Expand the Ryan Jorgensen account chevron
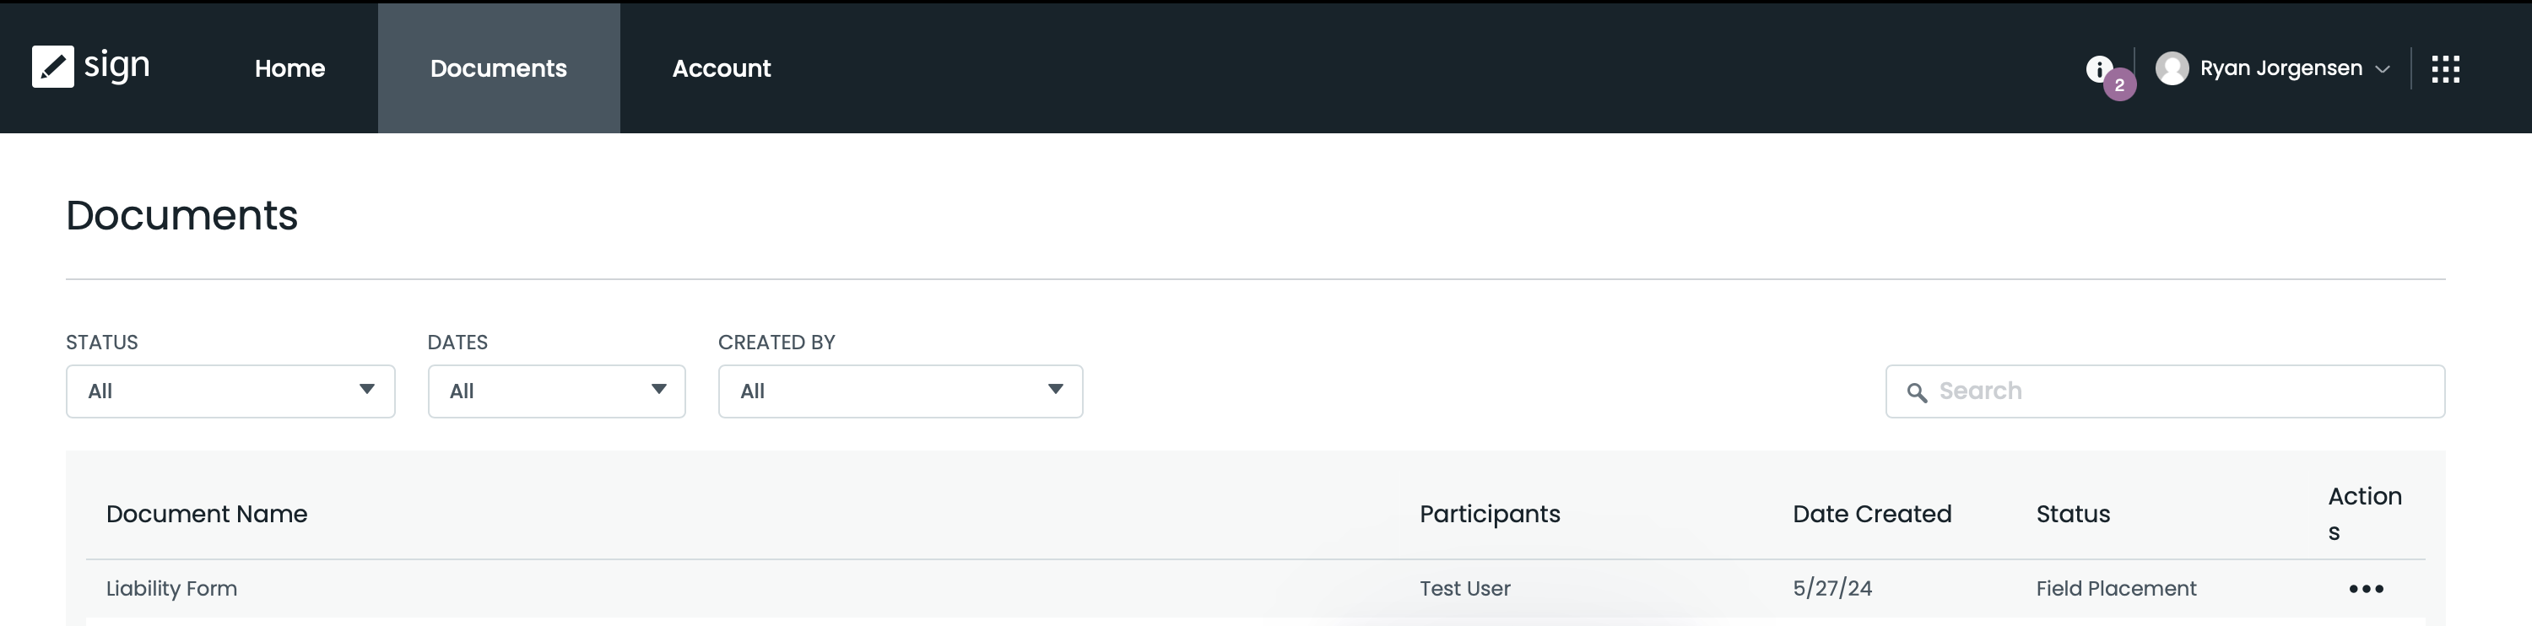 [2383, 69]
